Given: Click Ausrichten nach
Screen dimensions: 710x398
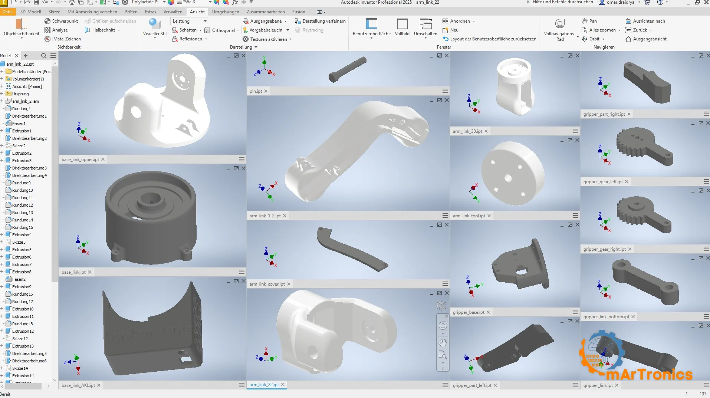Looking at the screenshot, I should [645, 21].
